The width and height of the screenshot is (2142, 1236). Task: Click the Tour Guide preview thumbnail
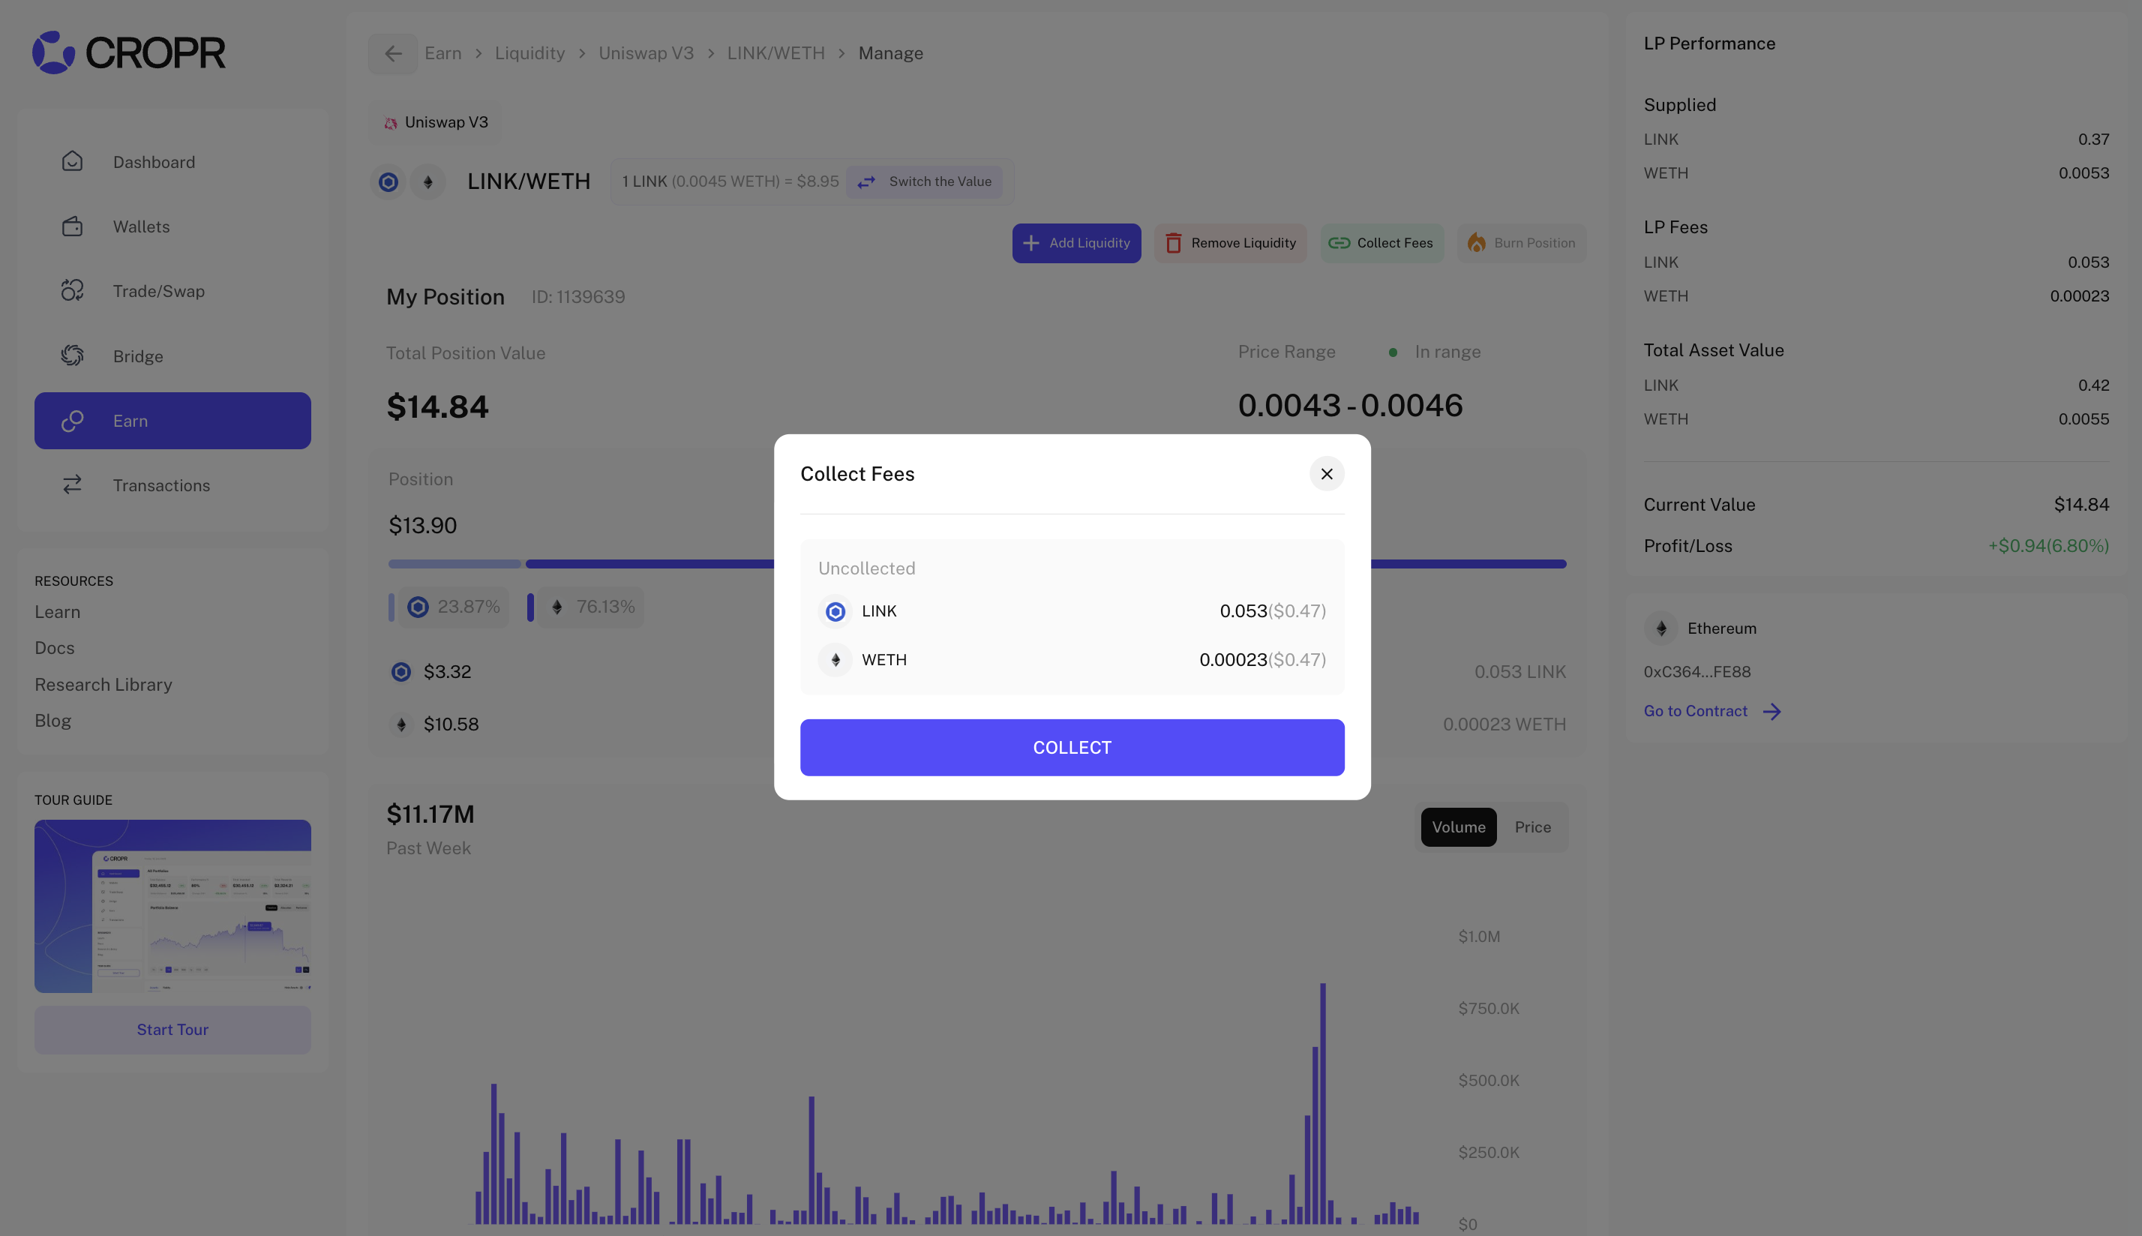pyautogui.click(x=172, y=906)
